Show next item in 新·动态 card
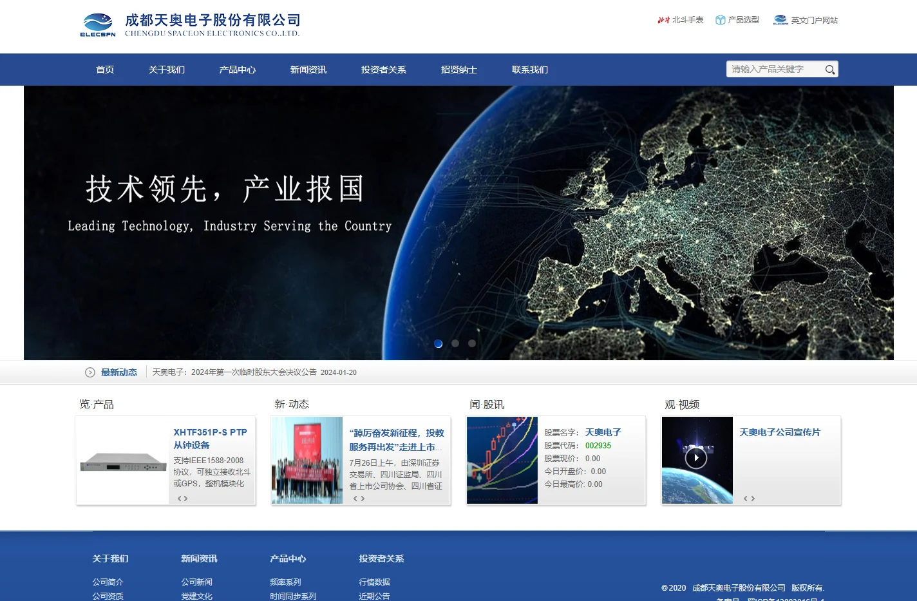This screenshot has width=917, height=601. pos(363,499)
